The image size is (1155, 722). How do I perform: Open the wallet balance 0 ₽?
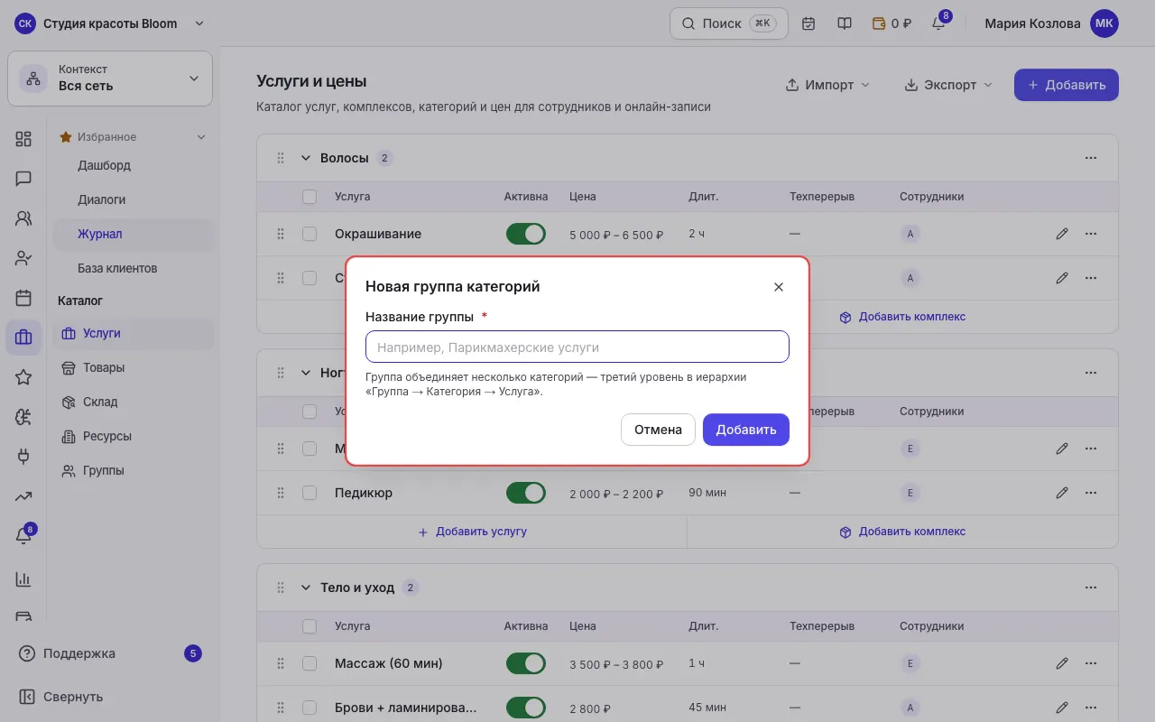pyautogui.click(x=892, y=23)
